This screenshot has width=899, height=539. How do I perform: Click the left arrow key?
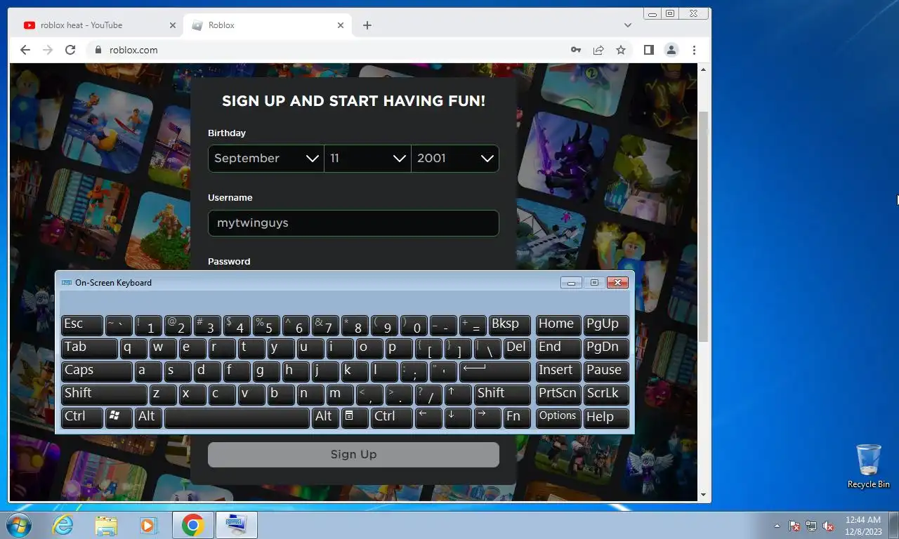(x=428, y=418)
